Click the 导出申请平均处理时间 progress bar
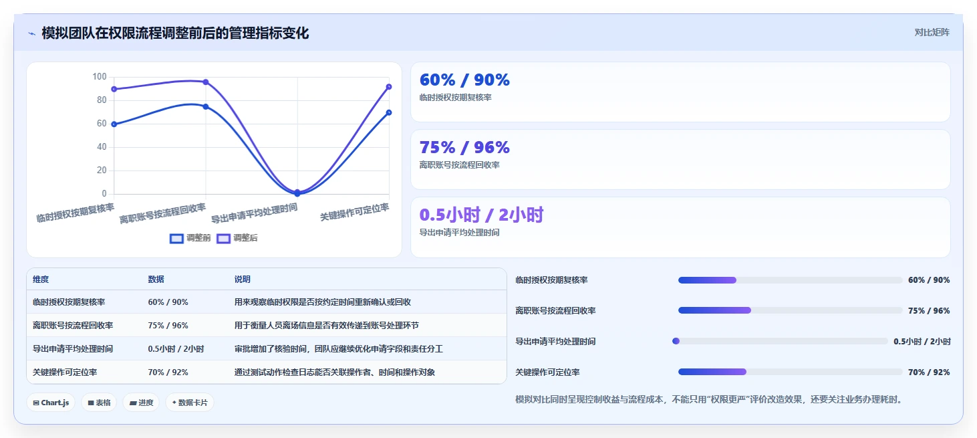 coord(780,341)
